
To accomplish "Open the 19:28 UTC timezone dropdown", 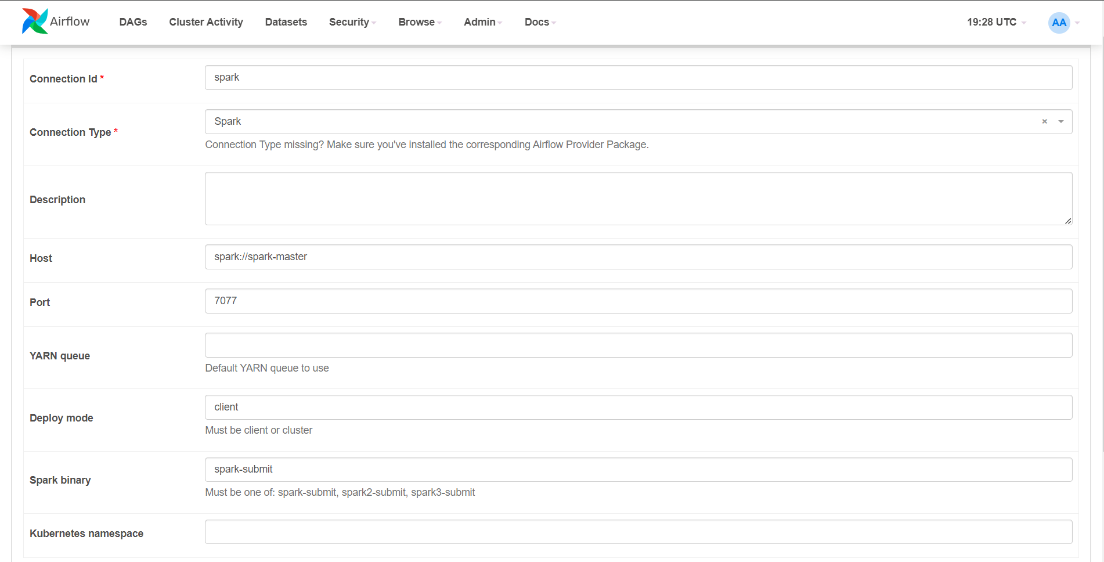I will click(x=996, y=22).
